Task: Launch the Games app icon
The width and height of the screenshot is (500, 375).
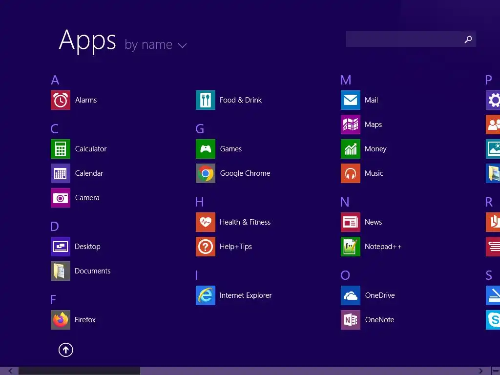Action: point(206,149)
